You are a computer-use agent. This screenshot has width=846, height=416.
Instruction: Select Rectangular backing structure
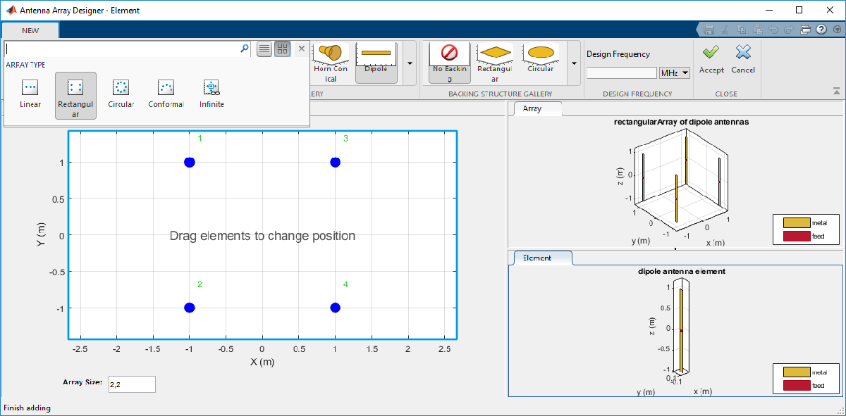(495, 63)
